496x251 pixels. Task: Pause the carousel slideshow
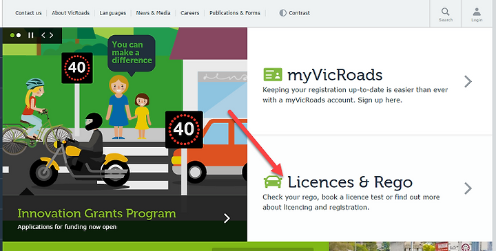[31, 35]
